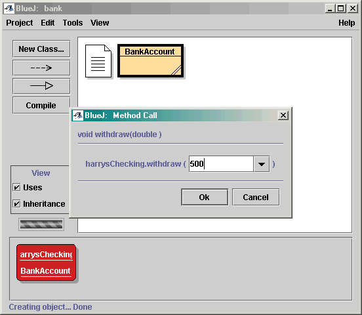Click the striped machine work indicator
Image resolution: width=362 pixels, height=315 pixels.
(x=41, y=224)
